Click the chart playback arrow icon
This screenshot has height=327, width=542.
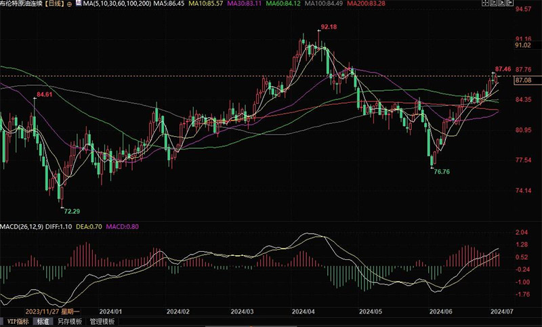pos(501,3)
